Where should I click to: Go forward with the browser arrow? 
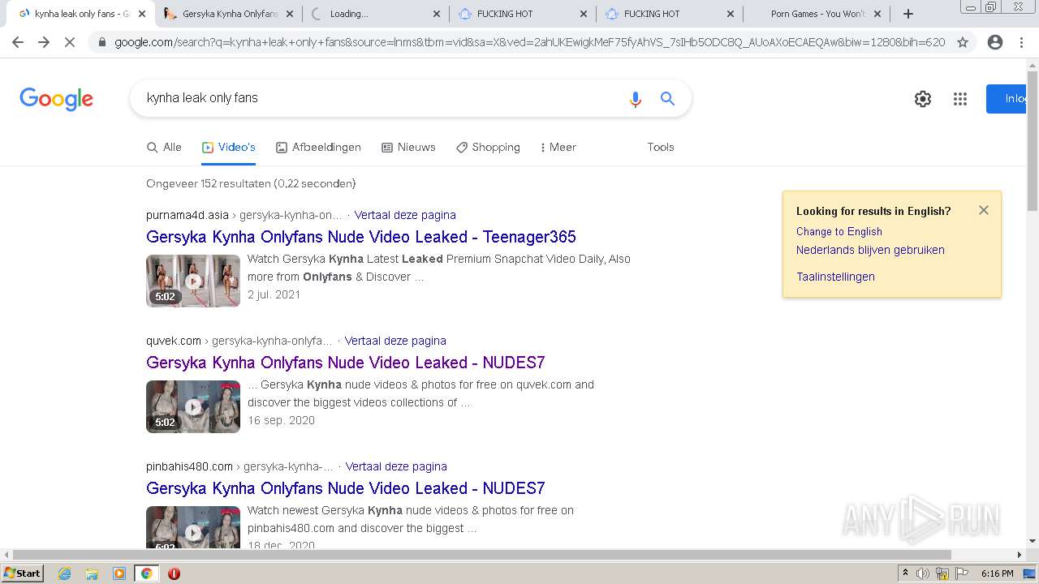pos(44,42)
